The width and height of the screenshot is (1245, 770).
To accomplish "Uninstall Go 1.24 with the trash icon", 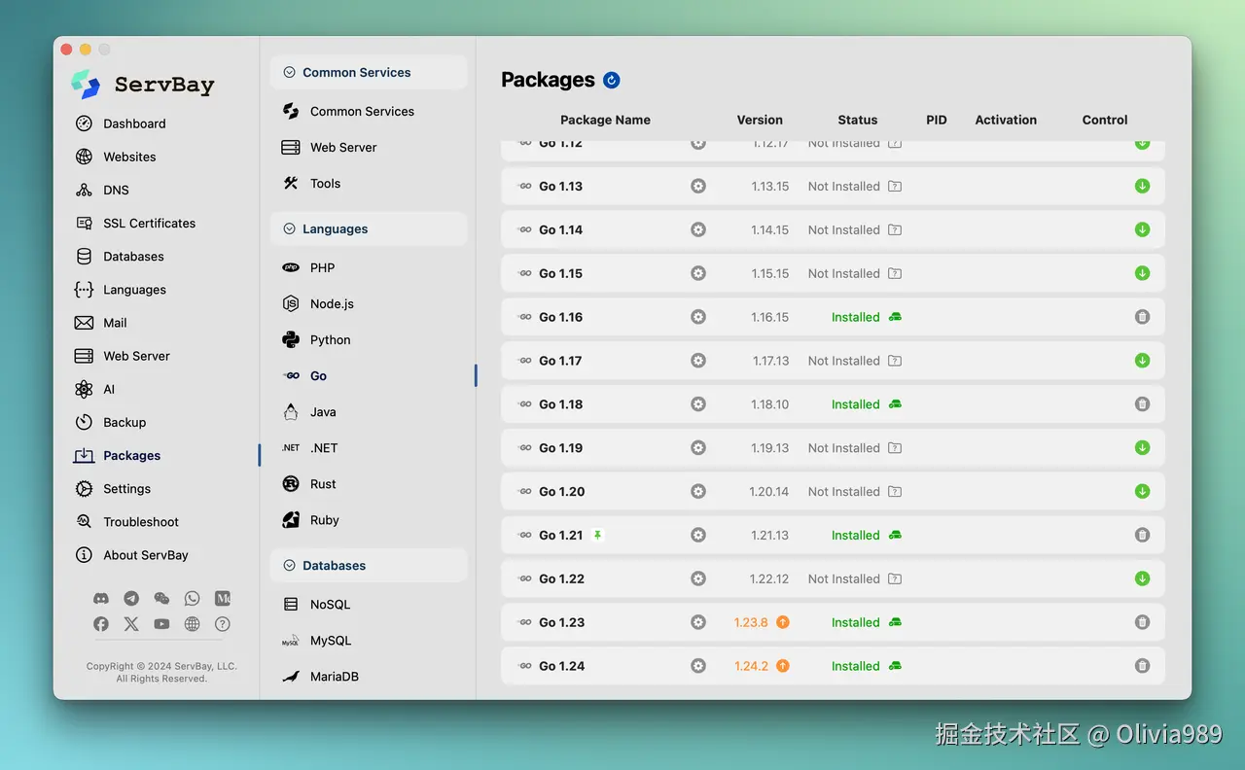I will [x=1142, y=666].
